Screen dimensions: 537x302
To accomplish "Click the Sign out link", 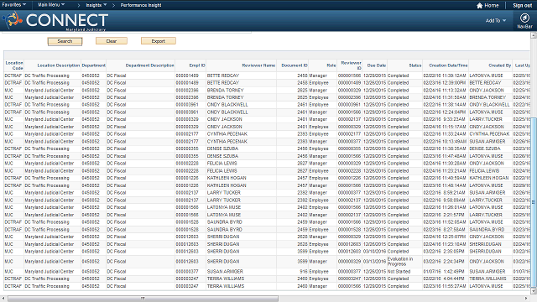I will 522,6.
